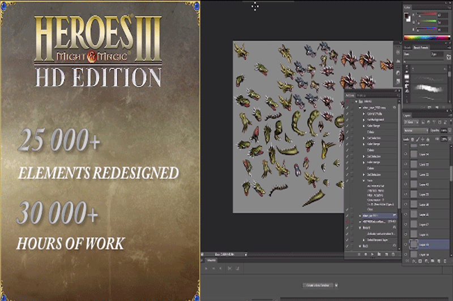Filter layers by smart objects icon

(445, 122)
